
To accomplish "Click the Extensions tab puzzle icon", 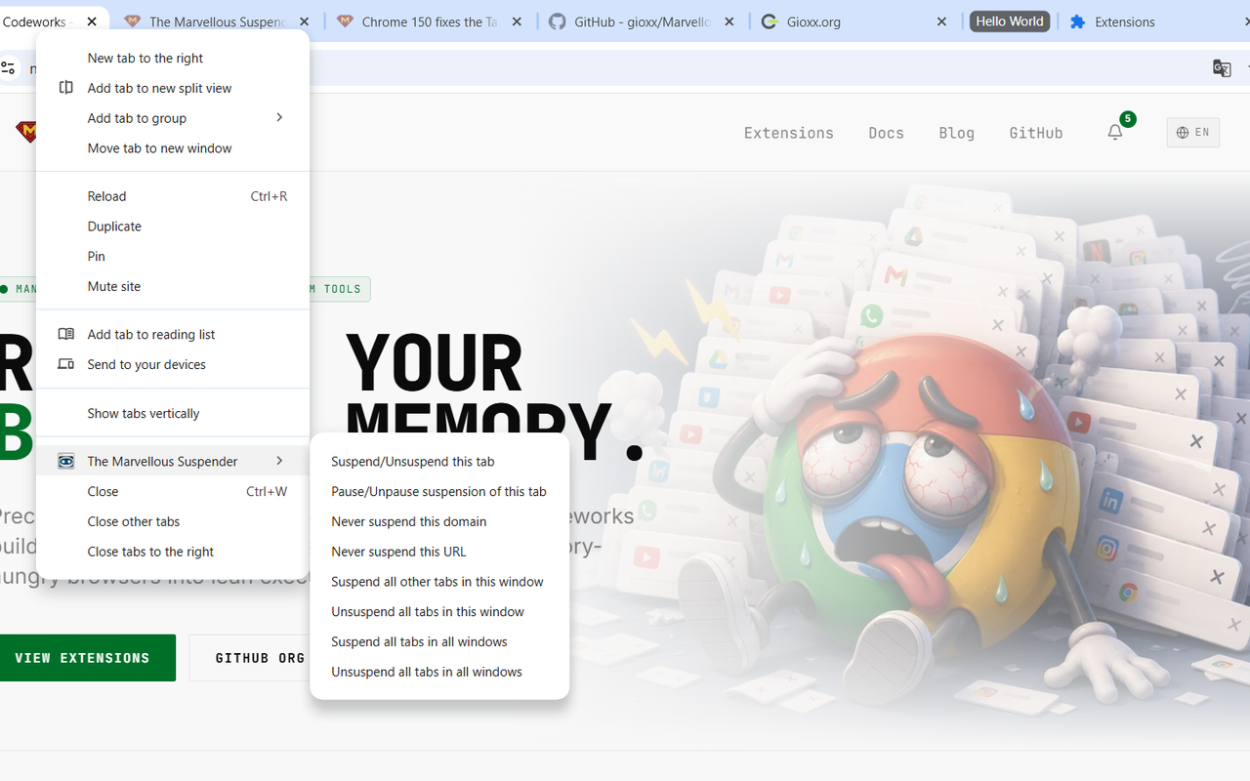I will tap(1078, 21).
